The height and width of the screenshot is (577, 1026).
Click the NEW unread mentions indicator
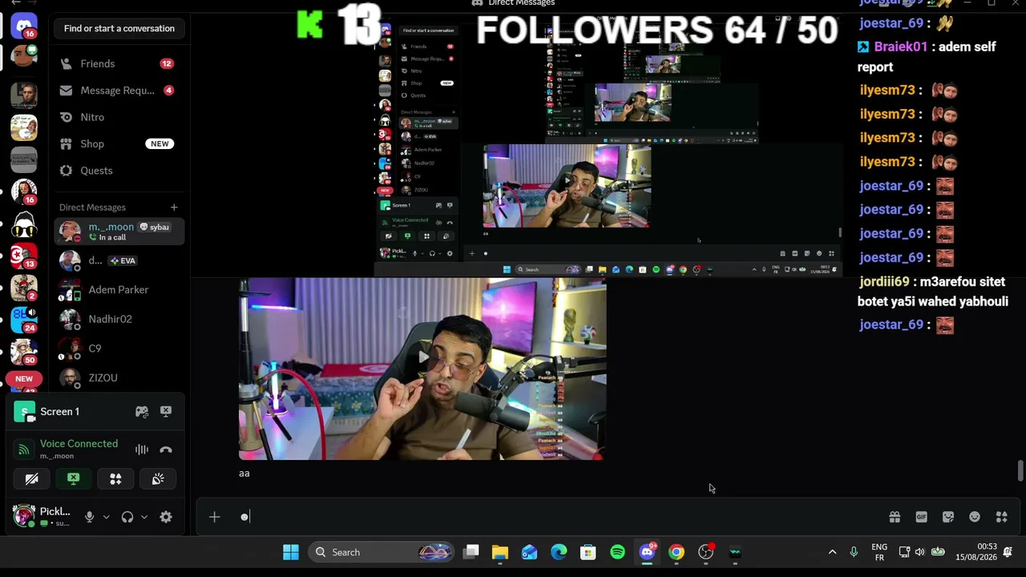(x=24, y=379)
